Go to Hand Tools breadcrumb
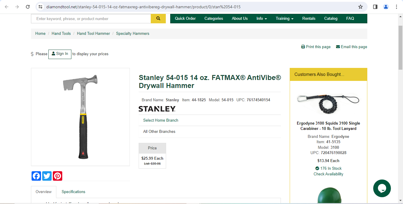This screenshot has width=403, height=204. [x=61, y=34]
